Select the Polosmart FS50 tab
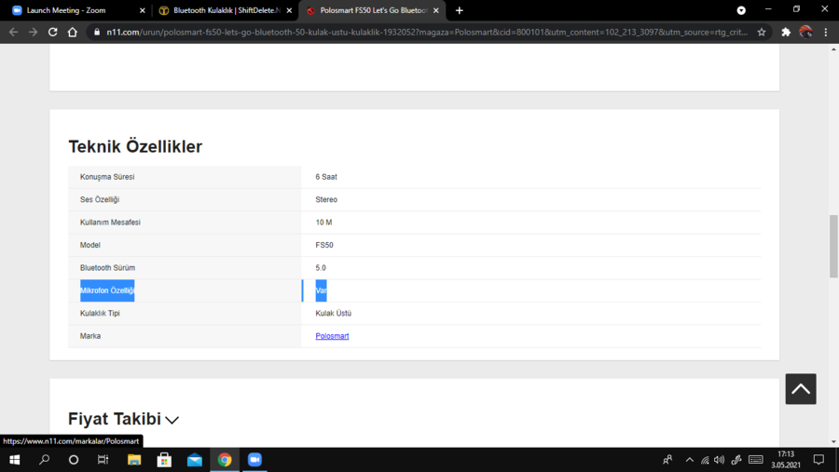Screen dimensions: 839x472 point(373,10)
